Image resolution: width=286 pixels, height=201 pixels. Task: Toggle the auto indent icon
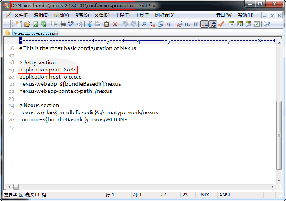click(x=205, y=24)
